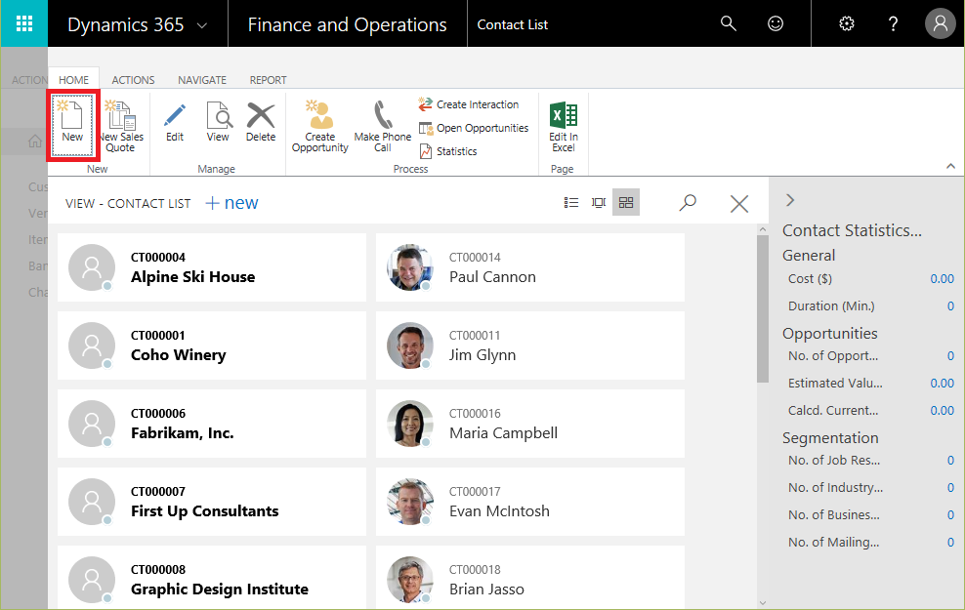Click the scroll down arrow of contact list

click(x=763, y=603)
